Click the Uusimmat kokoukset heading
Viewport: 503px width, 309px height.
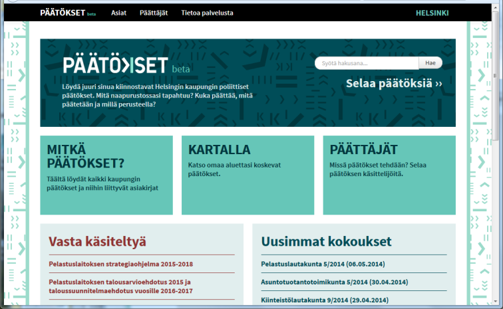click(326, 241)
